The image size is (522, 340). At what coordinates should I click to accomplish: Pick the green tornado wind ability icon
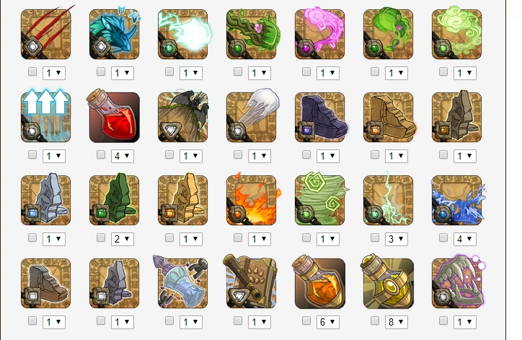pyautogui.click(x=320, y=200)
